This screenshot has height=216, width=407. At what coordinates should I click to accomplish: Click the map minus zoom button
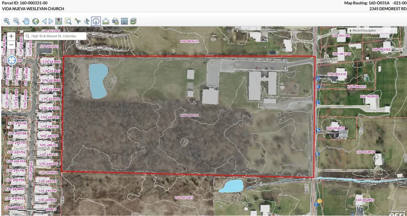point(11,45)
